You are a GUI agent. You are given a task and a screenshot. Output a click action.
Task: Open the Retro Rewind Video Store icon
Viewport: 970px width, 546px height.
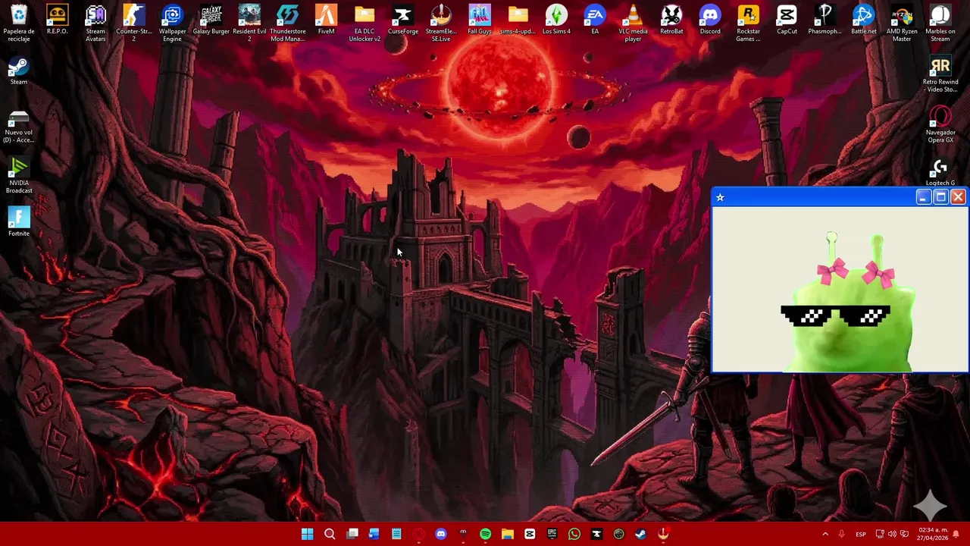[x=940, y=74]
